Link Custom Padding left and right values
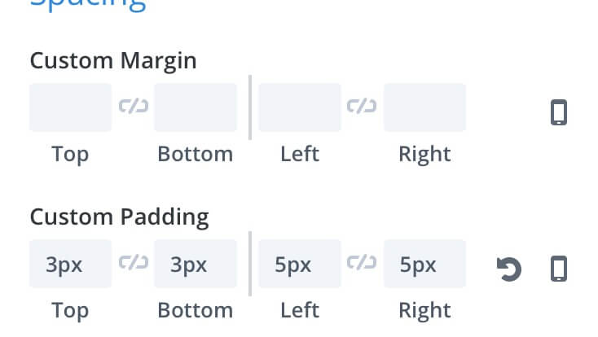 click(362, 263)
